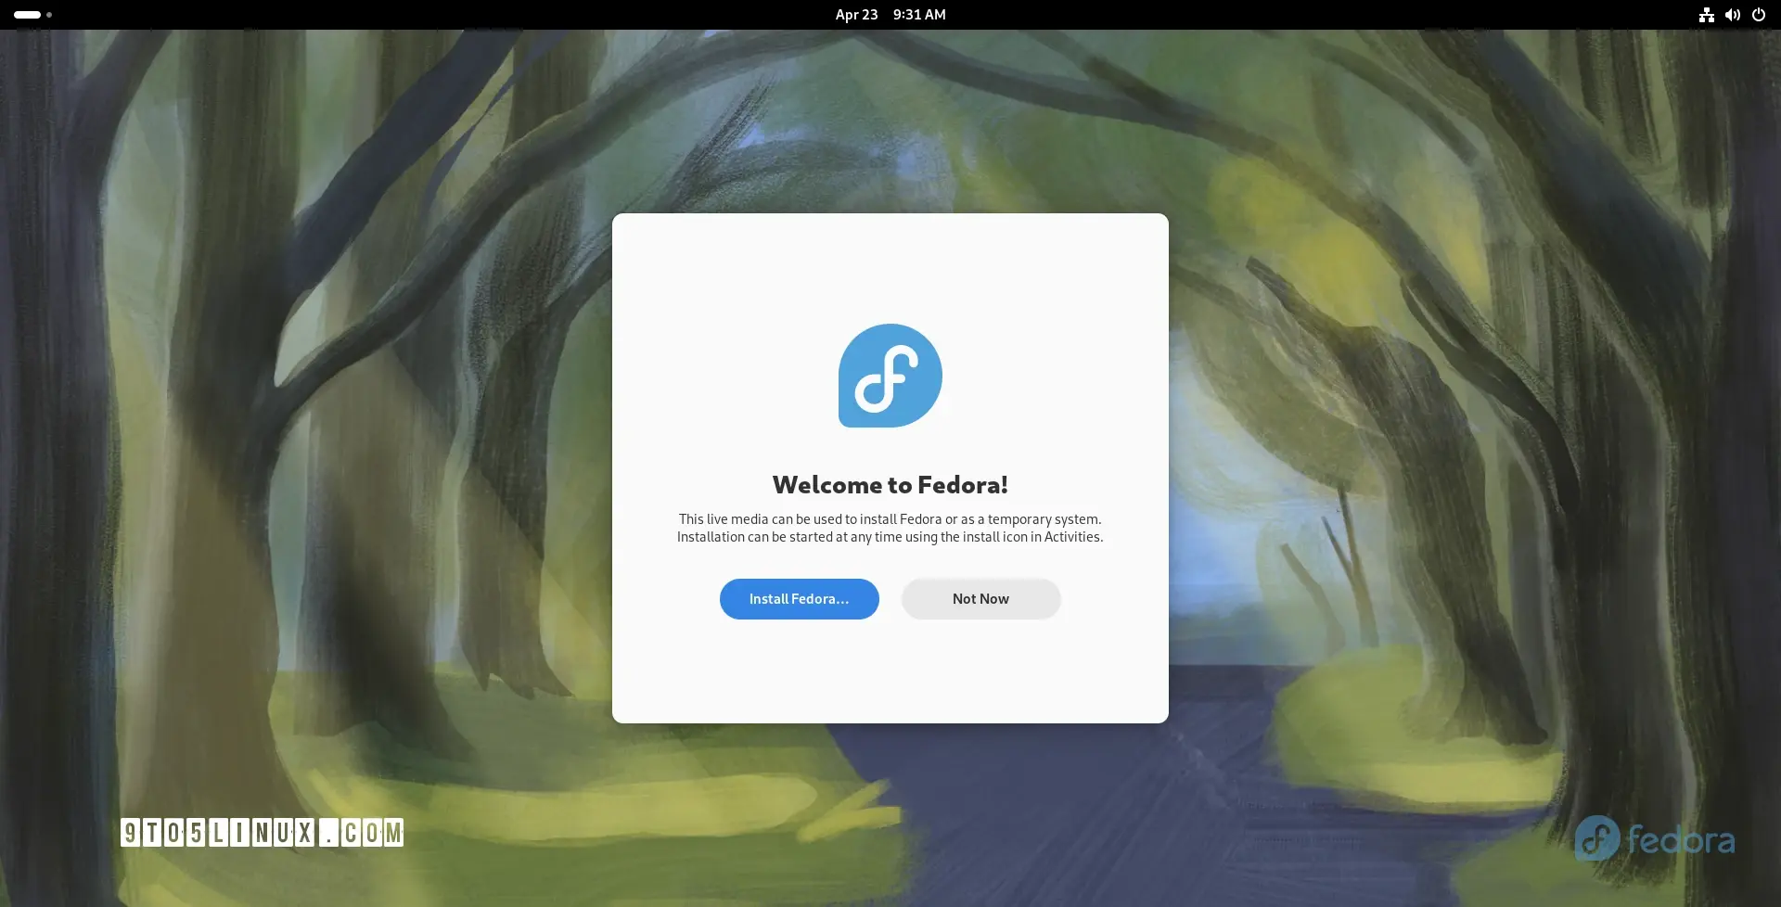Screen dimensions: 1781x907
Task: Open the calendar via Apr 23 date
Action: click(856, 15)
